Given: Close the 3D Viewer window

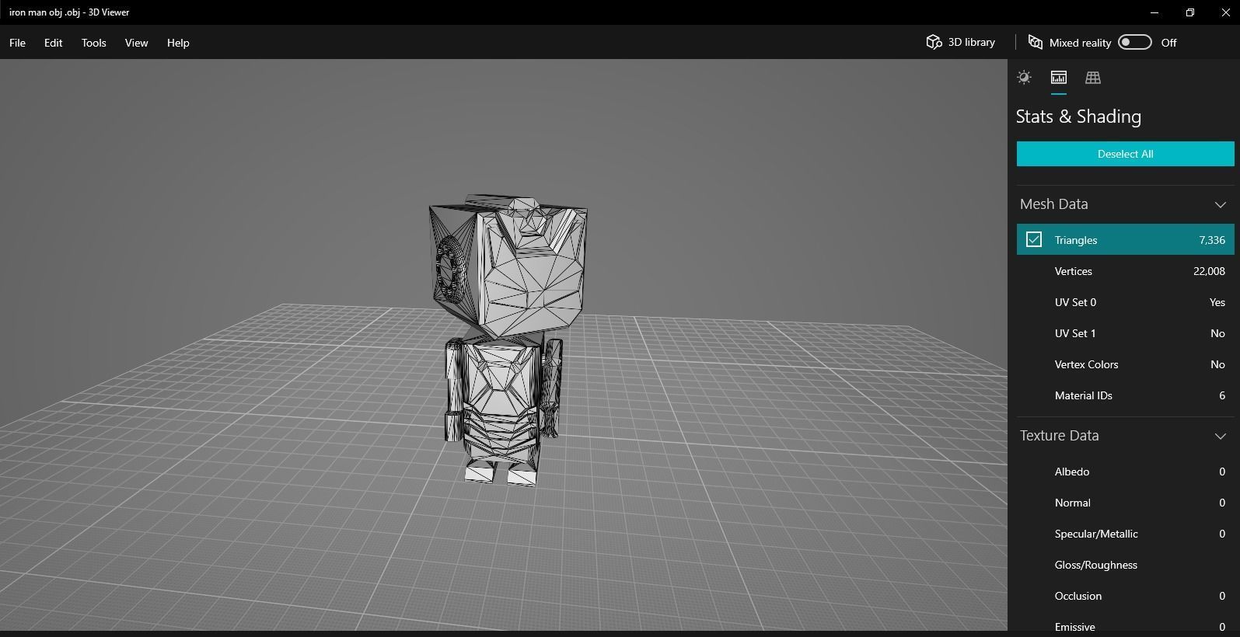Looking at the screenshot, I should [1225, 12].
